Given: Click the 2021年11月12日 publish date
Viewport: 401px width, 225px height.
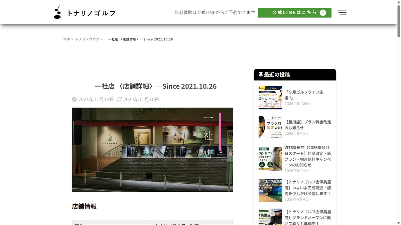Looking at the screenshot, I should click(x=96, y=99).
